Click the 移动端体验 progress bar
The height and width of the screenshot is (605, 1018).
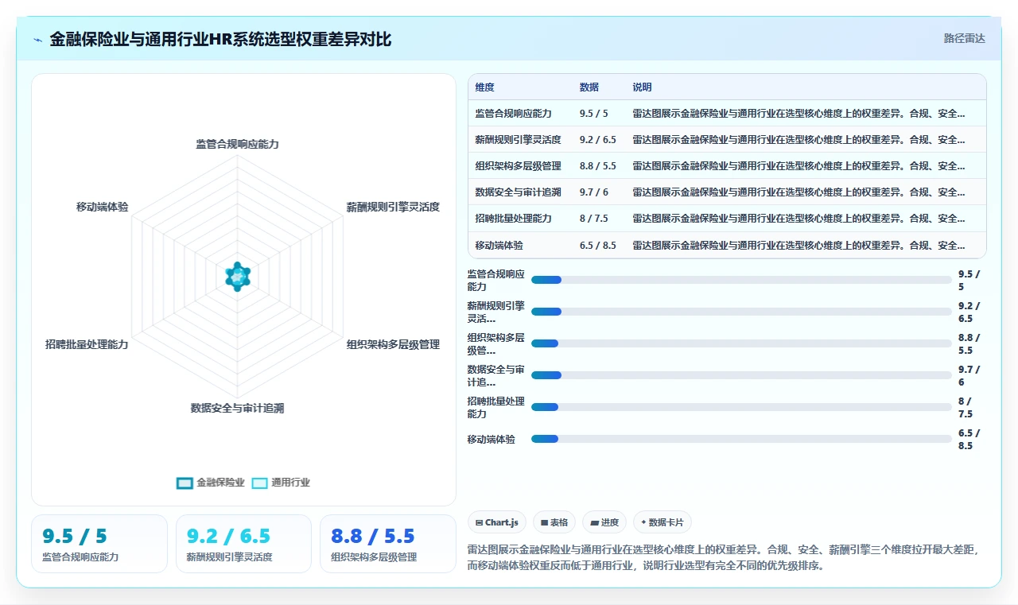click(x=741, y=439)
